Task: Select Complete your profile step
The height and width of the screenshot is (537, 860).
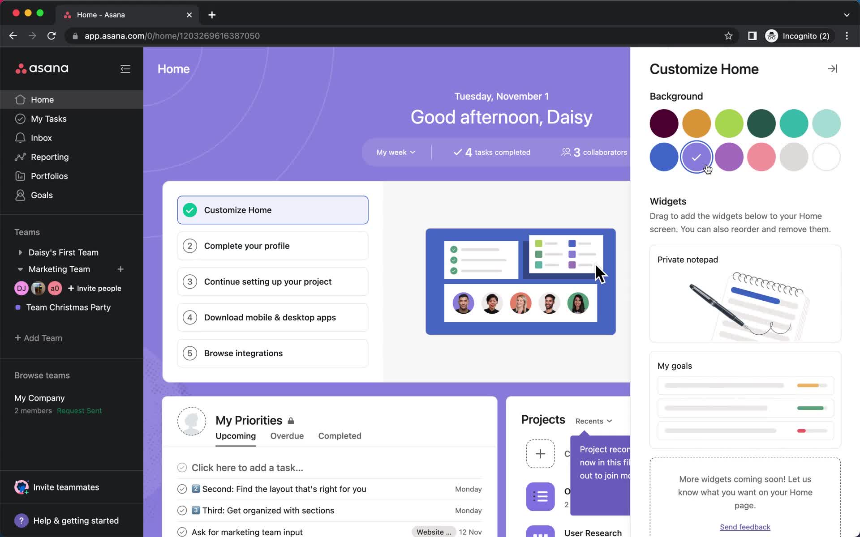Action: (273, 246)
